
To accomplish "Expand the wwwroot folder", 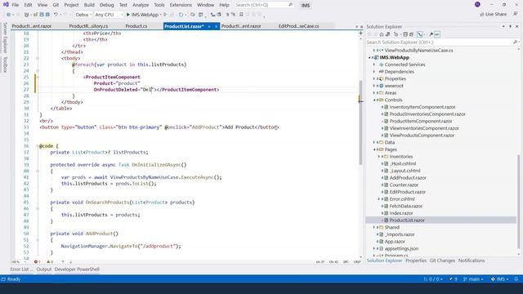I will (374, 86).
